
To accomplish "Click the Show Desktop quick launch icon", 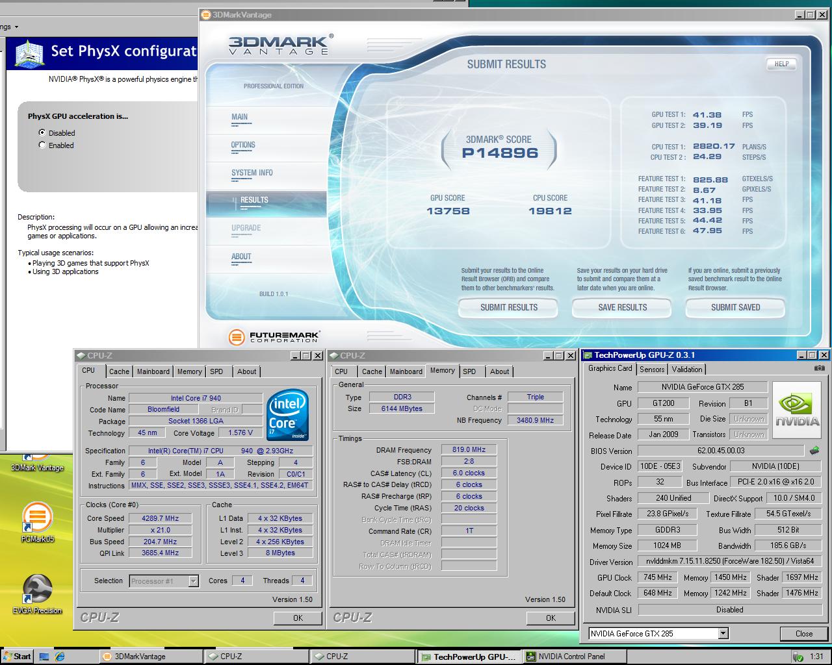I will 44,656.
